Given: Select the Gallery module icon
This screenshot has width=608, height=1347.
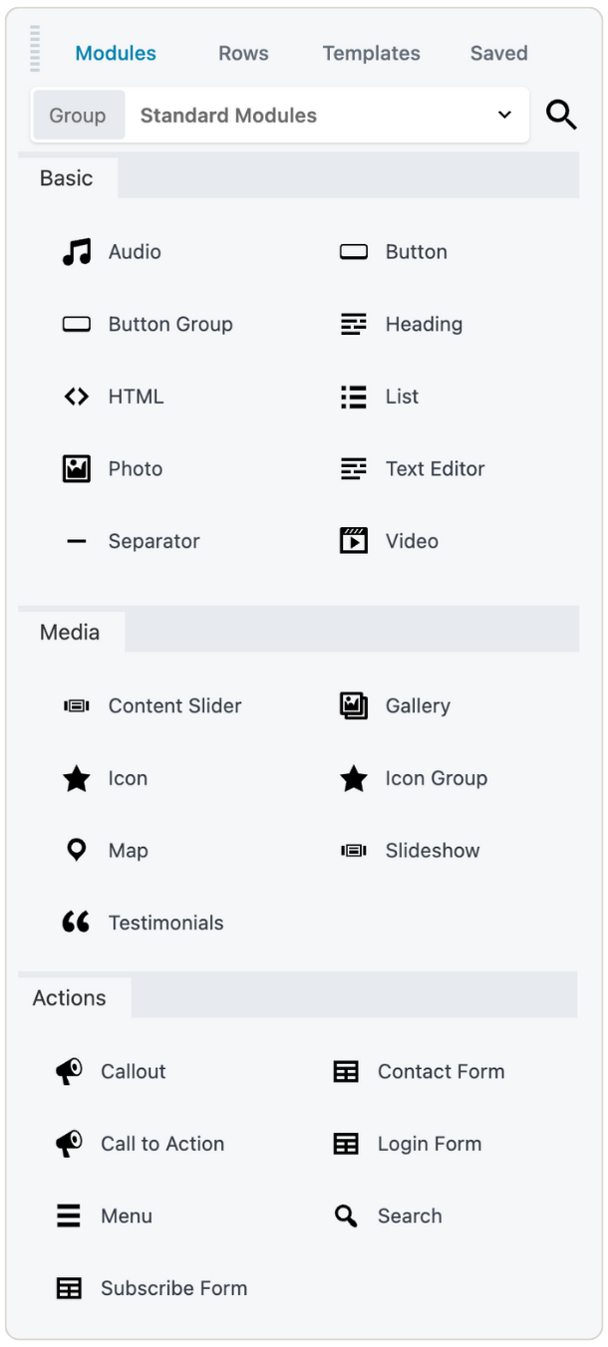Looking at the screenshot, I should tap(353, 705).
